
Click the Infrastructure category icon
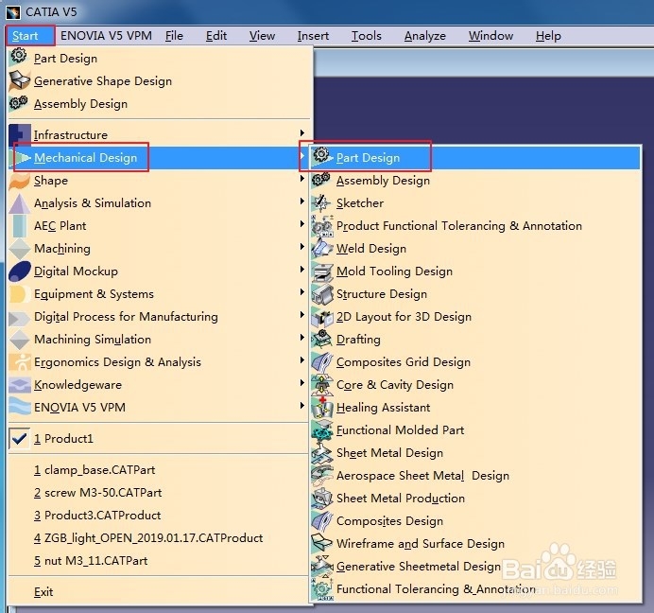[20, 134]
